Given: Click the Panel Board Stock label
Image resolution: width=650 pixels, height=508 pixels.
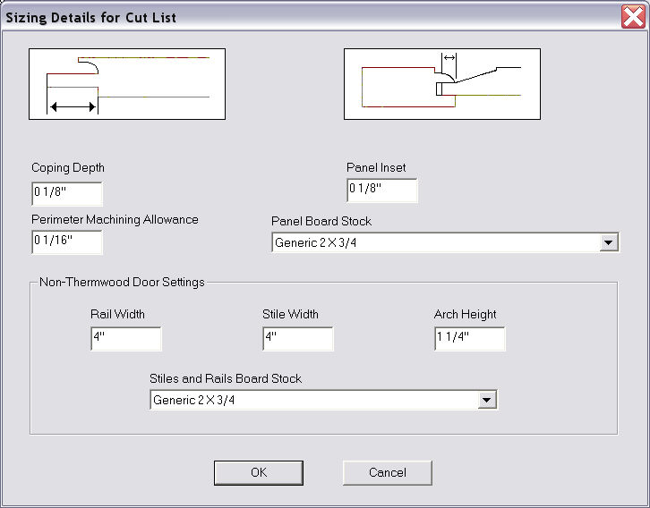Looking at the screenshot, I should point(321,221).
